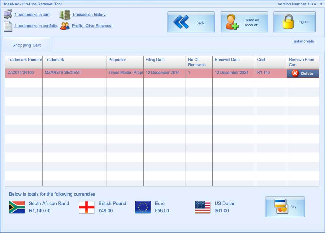Go back with the Back button
Screen dimensions: 326x233
point(191,22)
